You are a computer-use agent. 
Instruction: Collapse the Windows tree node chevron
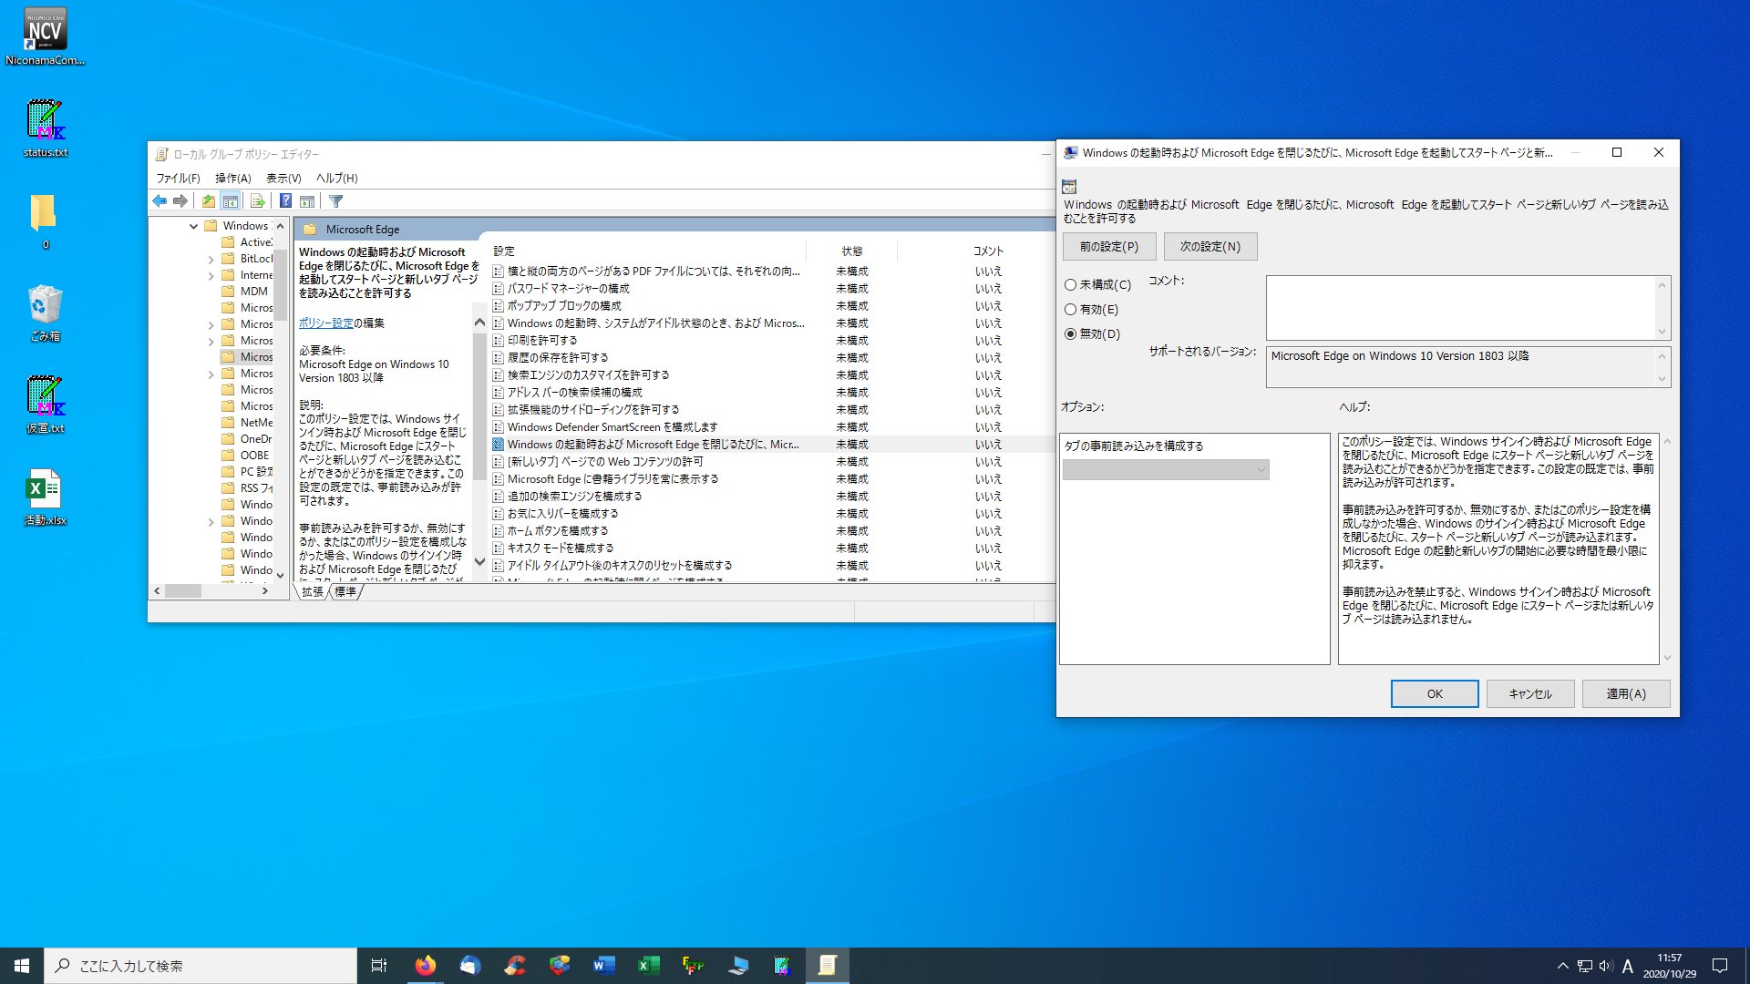click(x=194, y=226)
